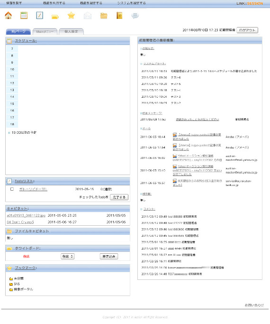Select the 10 o'clock schedule row

coord(68,69)
